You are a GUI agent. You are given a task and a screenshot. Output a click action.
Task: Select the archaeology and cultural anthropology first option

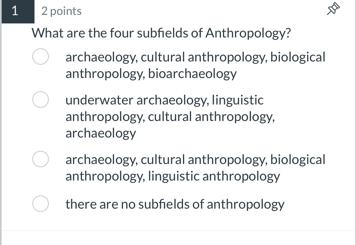40,56
